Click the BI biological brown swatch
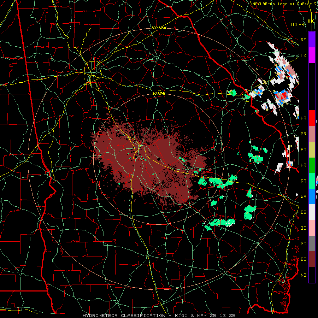This screenshot has height=318, width=318. pos(312,259)
